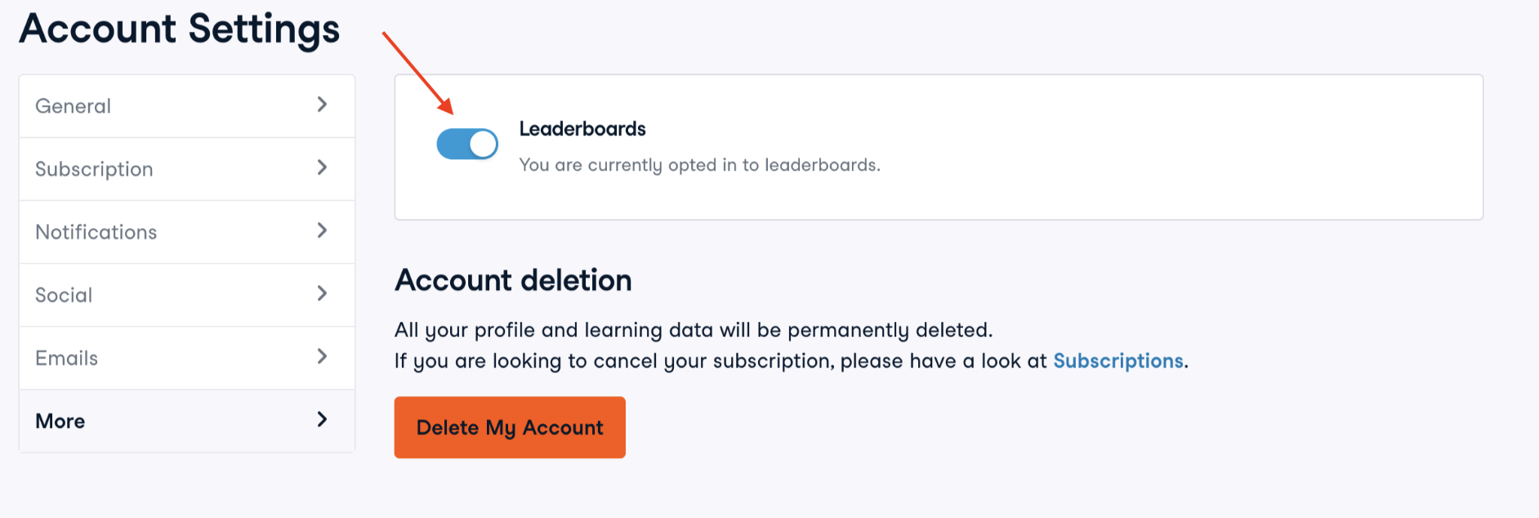
Task: Expand the Social settings chevron
Action: coord(323,294)
